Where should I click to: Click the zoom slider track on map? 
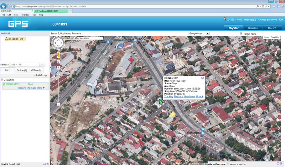tap(58, 85)
